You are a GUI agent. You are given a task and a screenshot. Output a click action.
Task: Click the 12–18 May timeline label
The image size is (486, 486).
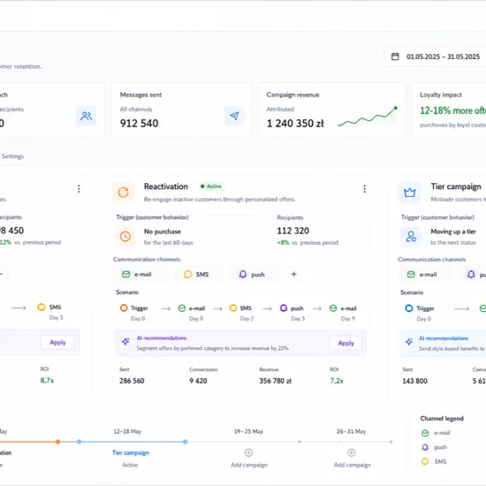pyautogui.click(x=127, y=431)
